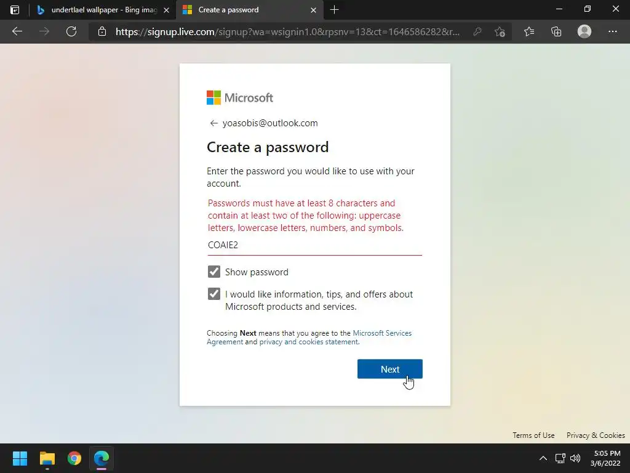Uncheck the Show password checkbox
630x473 pixels.
coord(213,272)
